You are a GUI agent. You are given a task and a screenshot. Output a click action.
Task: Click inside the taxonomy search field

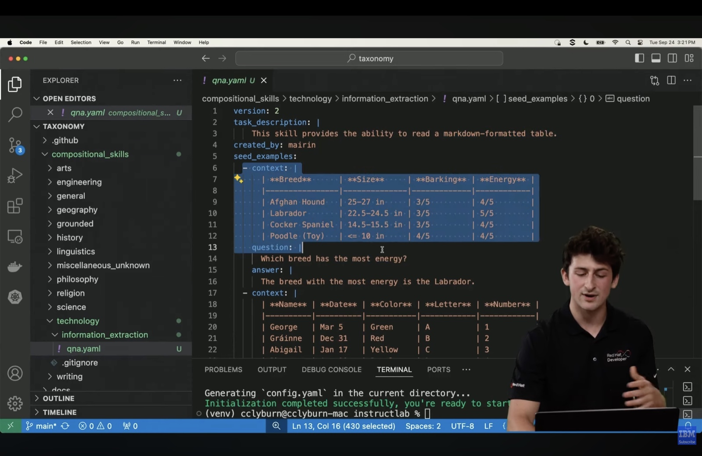pos(369,58)
